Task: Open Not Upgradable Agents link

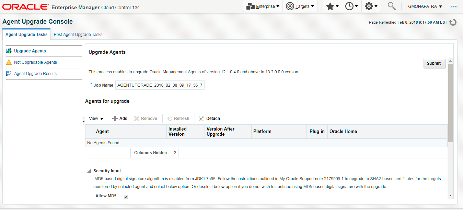Action: [x=35, y=62]
